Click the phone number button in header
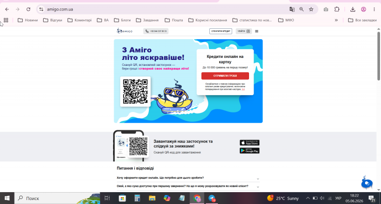 tap(156, 31)
